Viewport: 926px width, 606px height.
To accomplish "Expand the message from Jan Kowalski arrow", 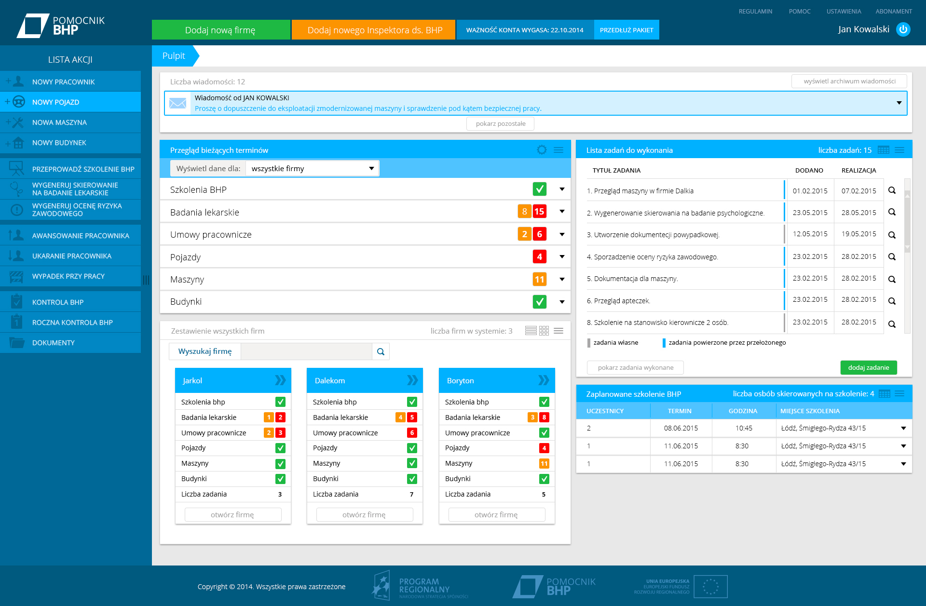I will click(x=899, y=103).
